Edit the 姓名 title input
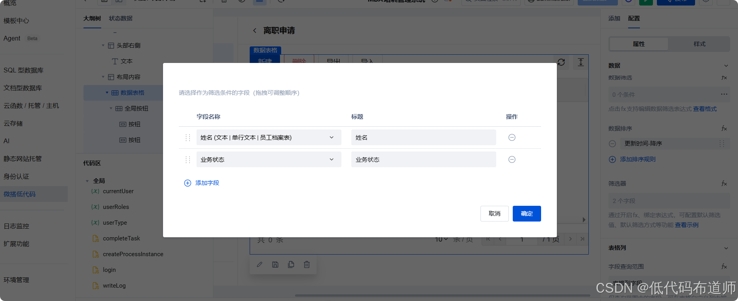The image size is (738, 301). (x=423, y=137)
